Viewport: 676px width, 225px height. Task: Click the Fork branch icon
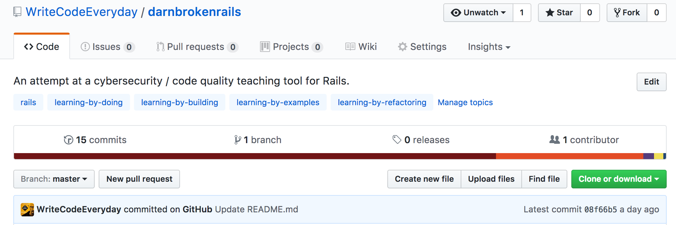click(x=617, y=13)
